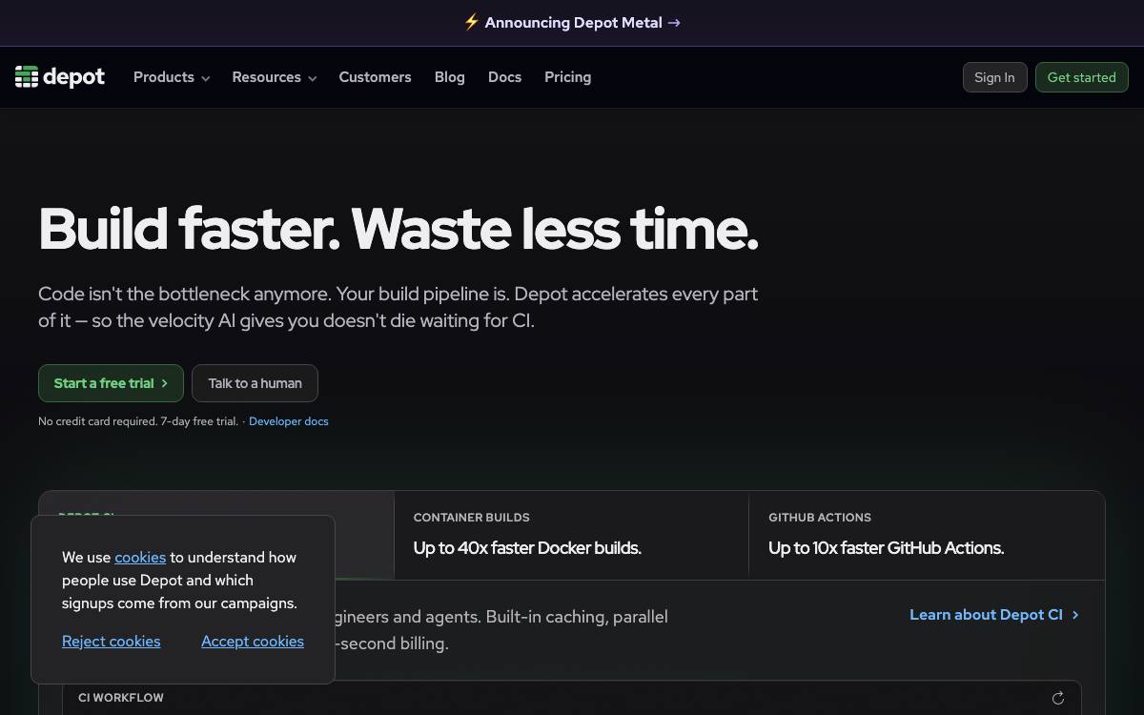Click the CI WORKFLOW label
The image size is (1144, 715).
[x=121, y=698]
